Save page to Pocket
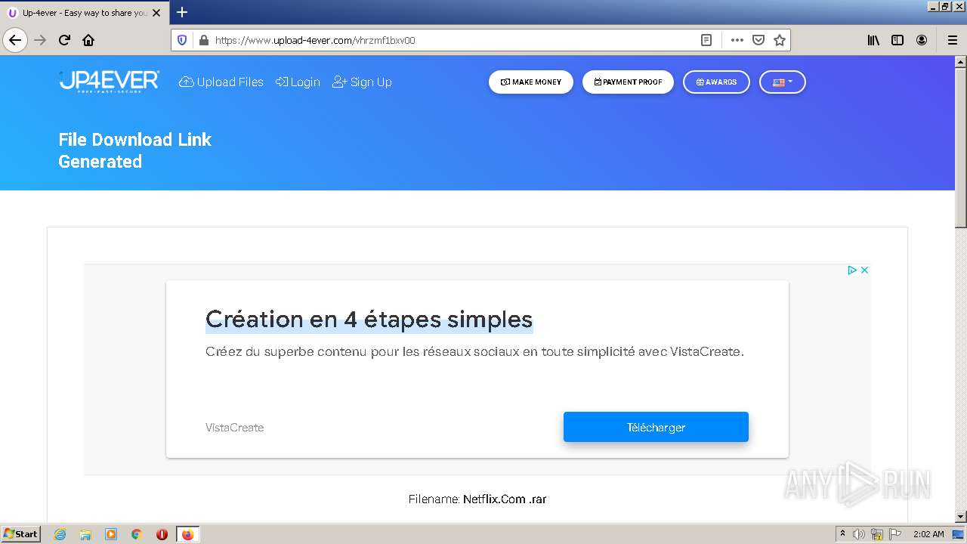 (758, 40)
